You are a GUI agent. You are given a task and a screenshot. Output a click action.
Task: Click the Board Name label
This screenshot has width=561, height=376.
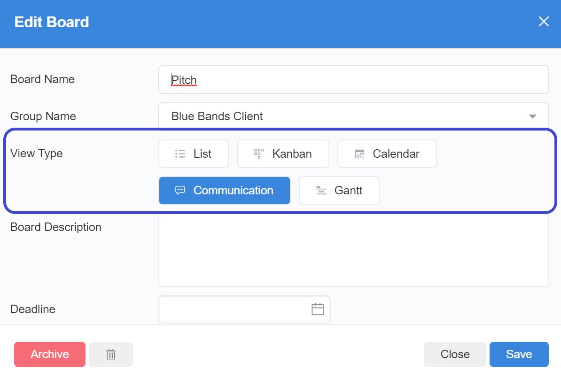pos(43,79)
